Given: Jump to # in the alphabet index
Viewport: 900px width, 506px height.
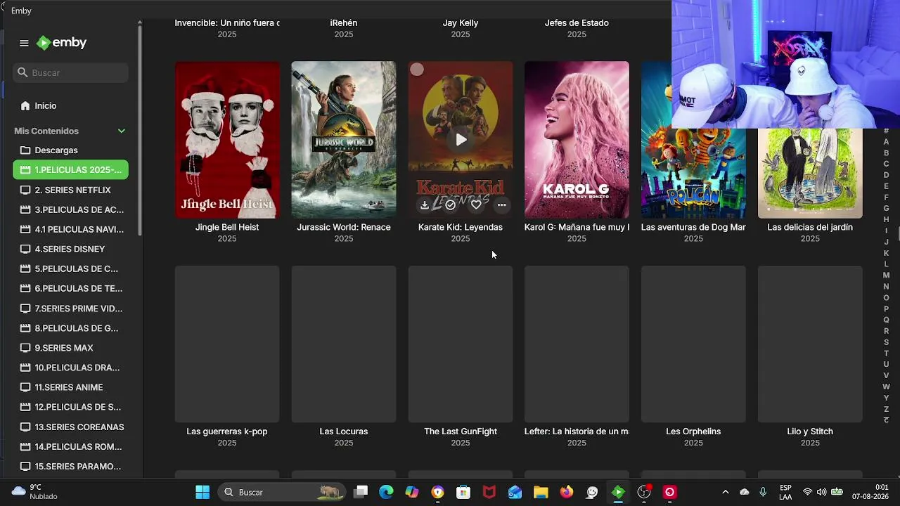Looking at the screenshot, I should [886, 131].
